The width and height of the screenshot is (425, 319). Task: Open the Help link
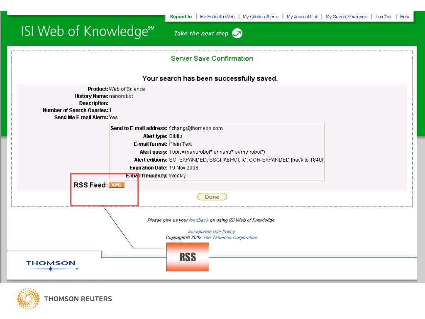(404, 17)
